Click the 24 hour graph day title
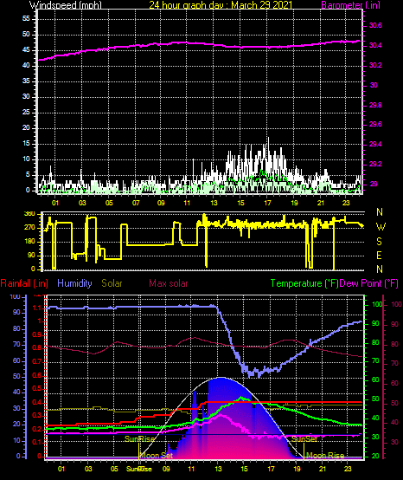 click(221, 5)
